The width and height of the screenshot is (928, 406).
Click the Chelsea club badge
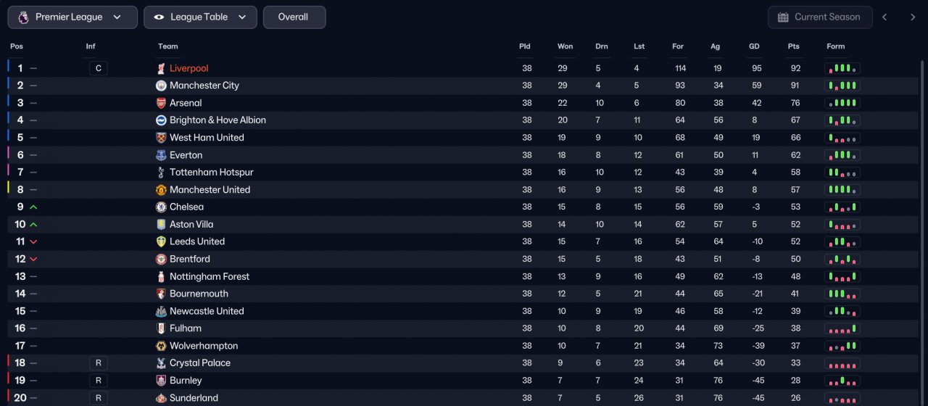click(x=161, y=207)
